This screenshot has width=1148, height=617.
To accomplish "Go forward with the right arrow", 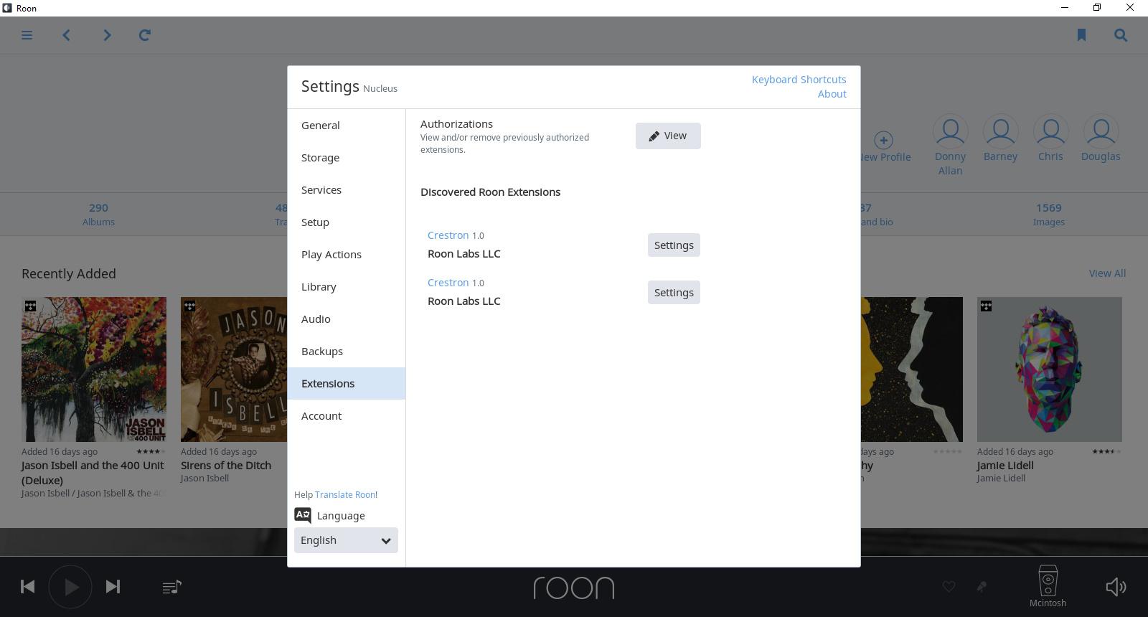I will (107, 35).
